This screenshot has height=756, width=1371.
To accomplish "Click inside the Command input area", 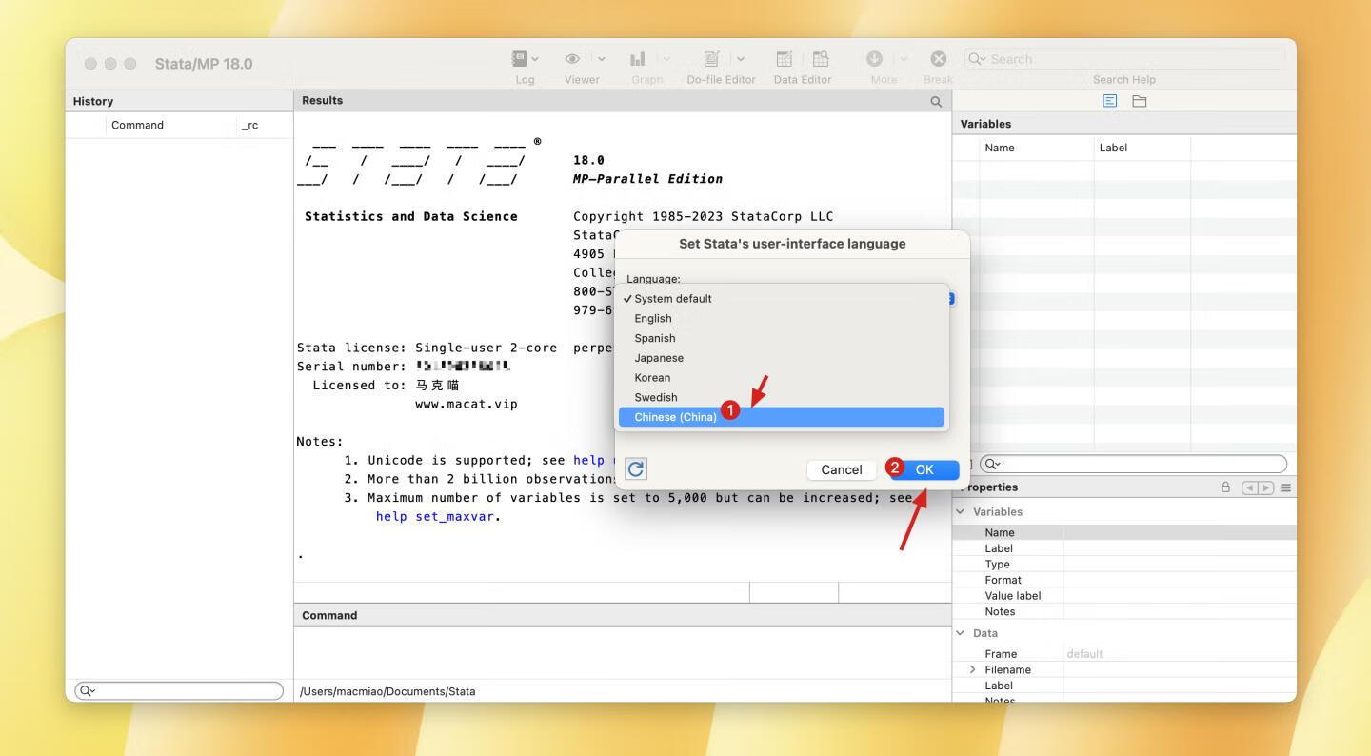I will (x=623, y=652).
